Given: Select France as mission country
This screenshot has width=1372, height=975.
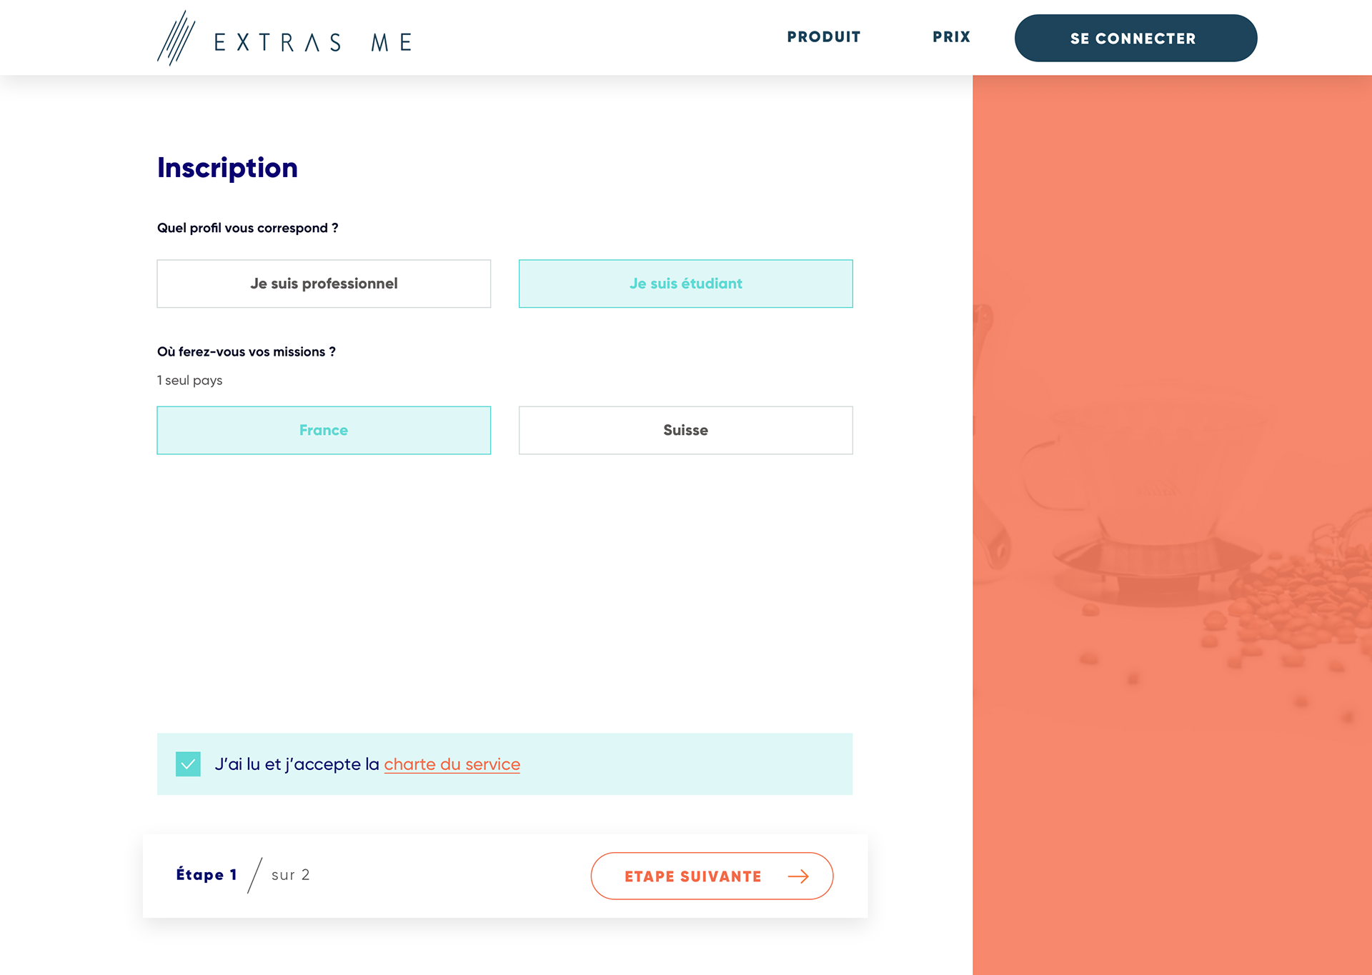Looking at the screenshot, I should (324, 430).
